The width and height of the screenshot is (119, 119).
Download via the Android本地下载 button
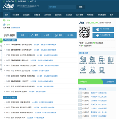103,35
